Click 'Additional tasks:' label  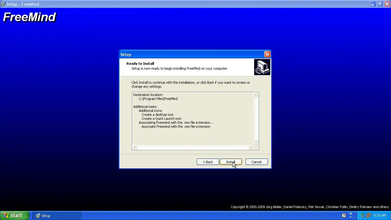pos(145,107)
